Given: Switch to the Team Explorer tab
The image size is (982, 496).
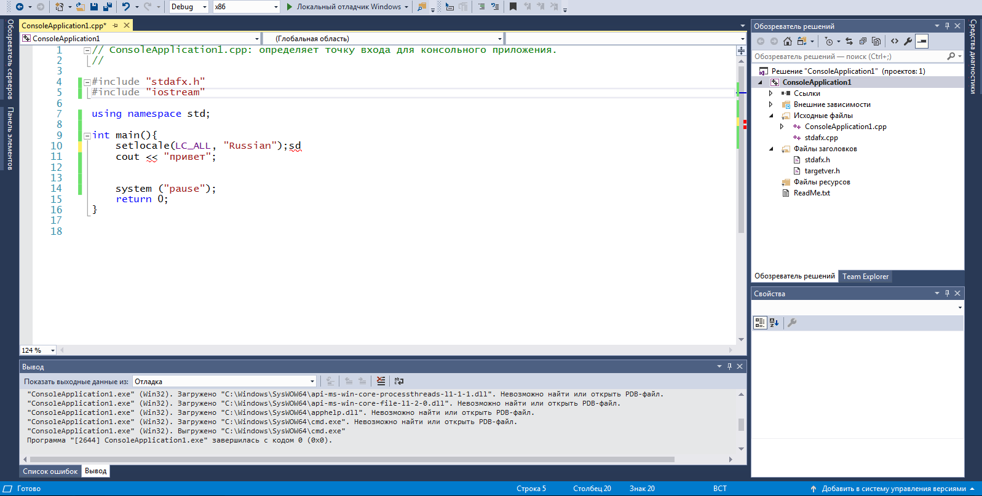Looking at the screenshot, I should [865, 277].
